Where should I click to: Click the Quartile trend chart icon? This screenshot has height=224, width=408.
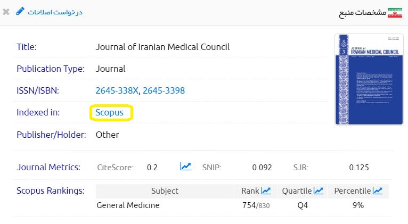click(319, 190)
